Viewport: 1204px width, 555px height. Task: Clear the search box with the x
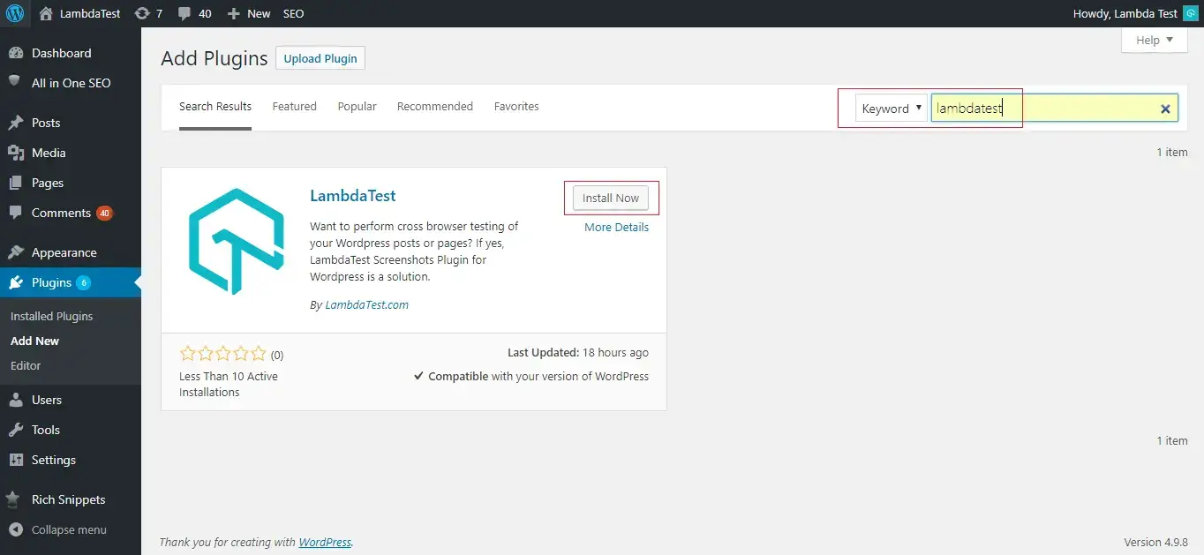pyautogui.click(x=1165, y=108)
